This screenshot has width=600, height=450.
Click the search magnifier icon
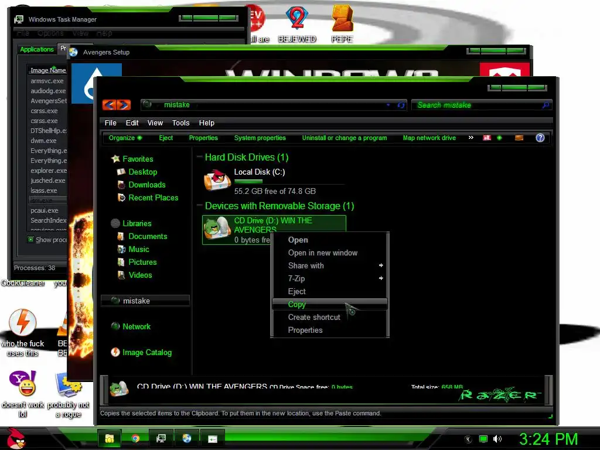click(546, 105)
